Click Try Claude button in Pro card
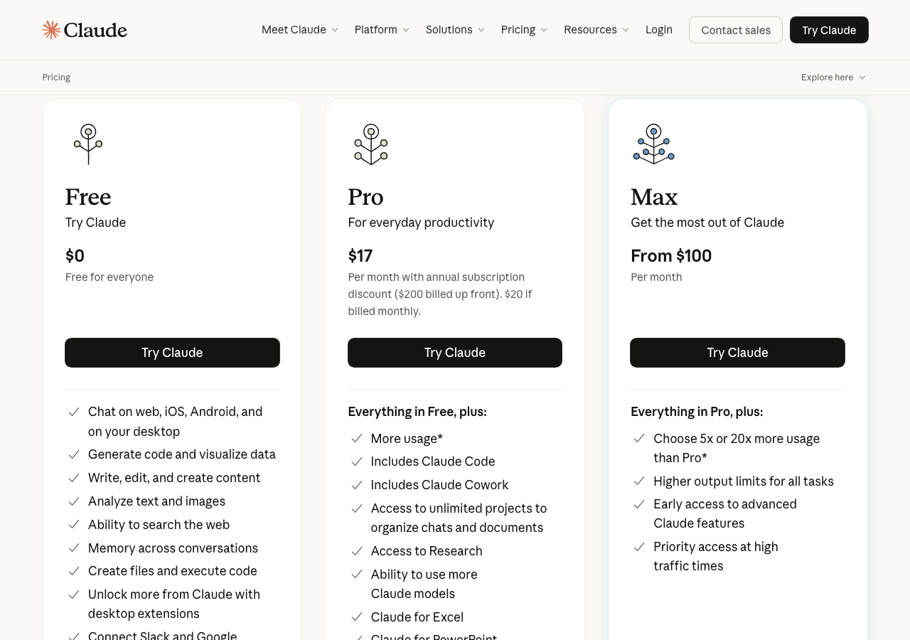The width and height of the screenshot is (910, 640). tap(455, 353)
